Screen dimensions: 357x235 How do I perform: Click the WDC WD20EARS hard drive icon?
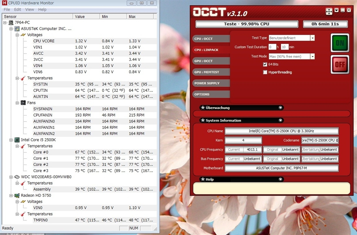(x=17, y=177)
